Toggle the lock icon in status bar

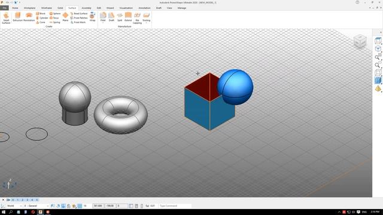(x=69, y=206)
